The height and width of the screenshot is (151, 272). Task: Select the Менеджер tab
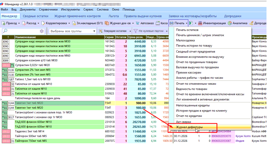coord(10,16)
